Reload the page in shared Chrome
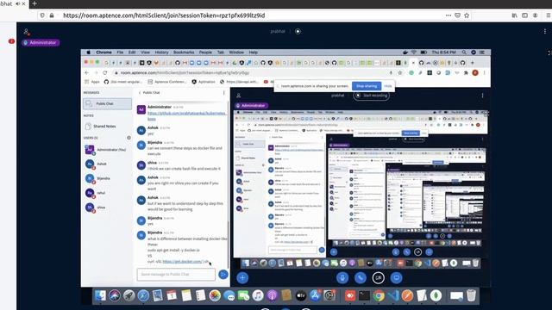Screen dimensions: 552x310 pos(105,72)
